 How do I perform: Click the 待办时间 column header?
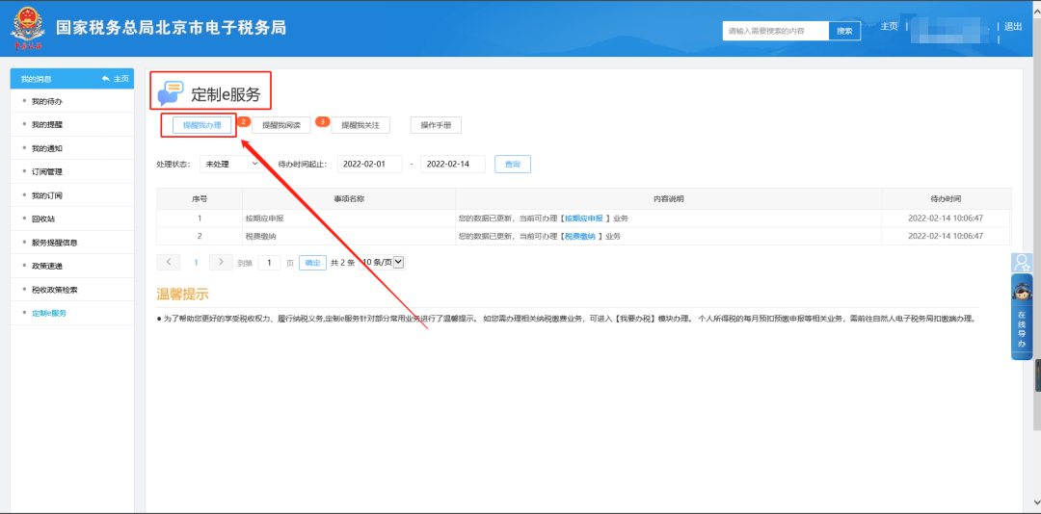947,199
